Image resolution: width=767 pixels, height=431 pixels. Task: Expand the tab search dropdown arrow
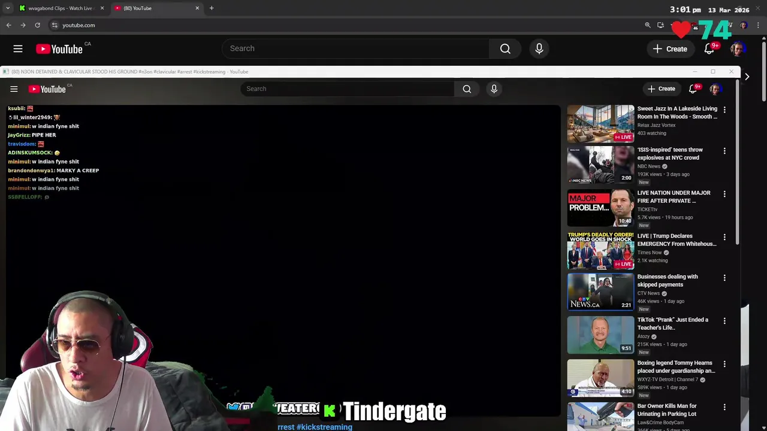pos(8,8)
